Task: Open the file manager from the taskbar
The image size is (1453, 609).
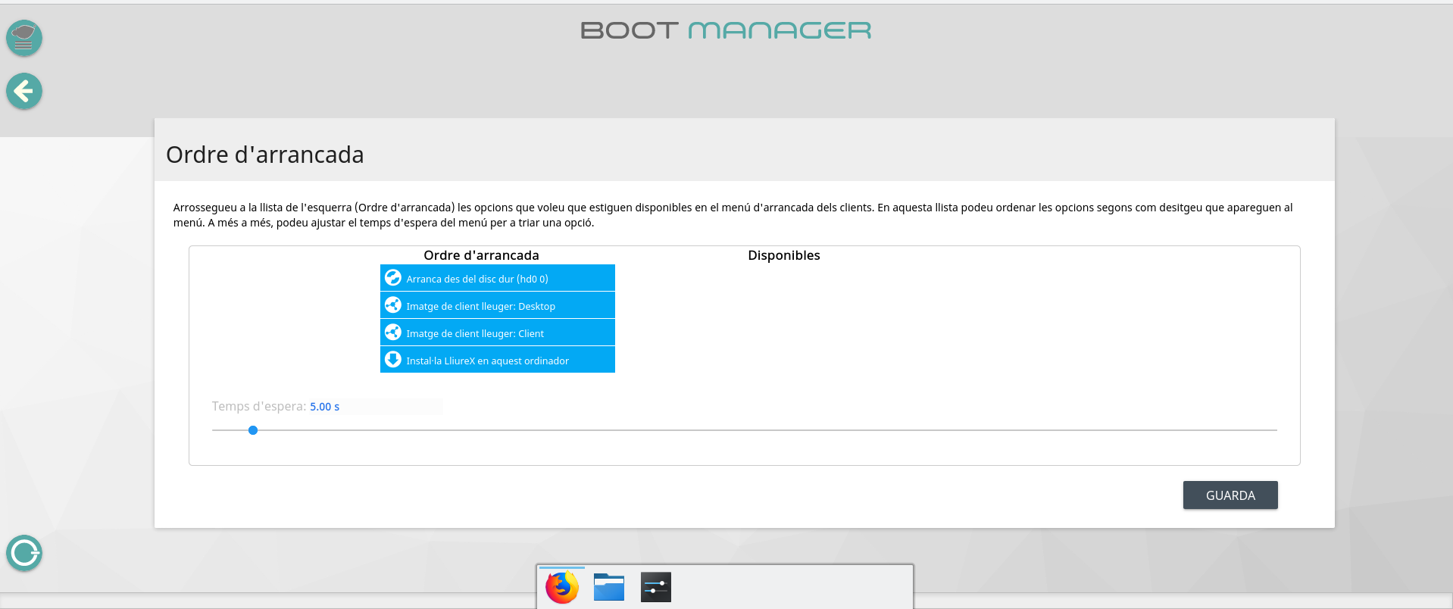Action: pos(609,588)
